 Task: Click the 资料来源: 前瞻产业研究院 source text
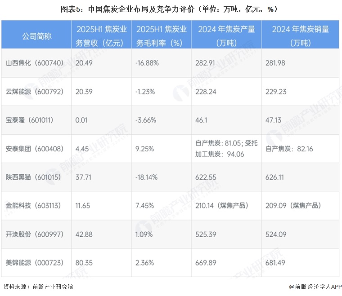click(38, 287)
